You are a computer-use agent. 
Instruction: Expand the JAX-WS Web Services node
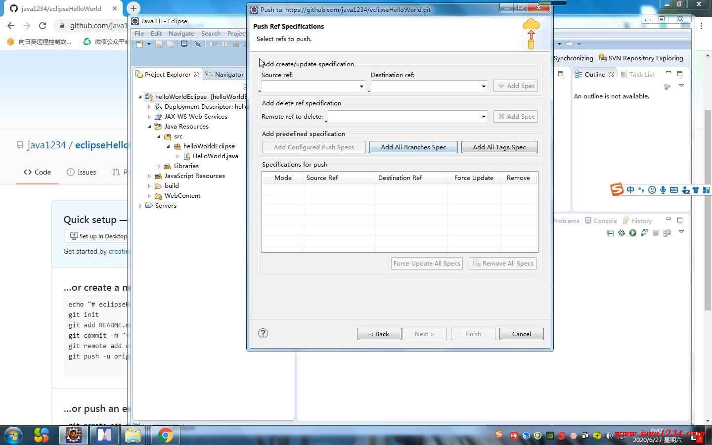[x=150, y=117]
